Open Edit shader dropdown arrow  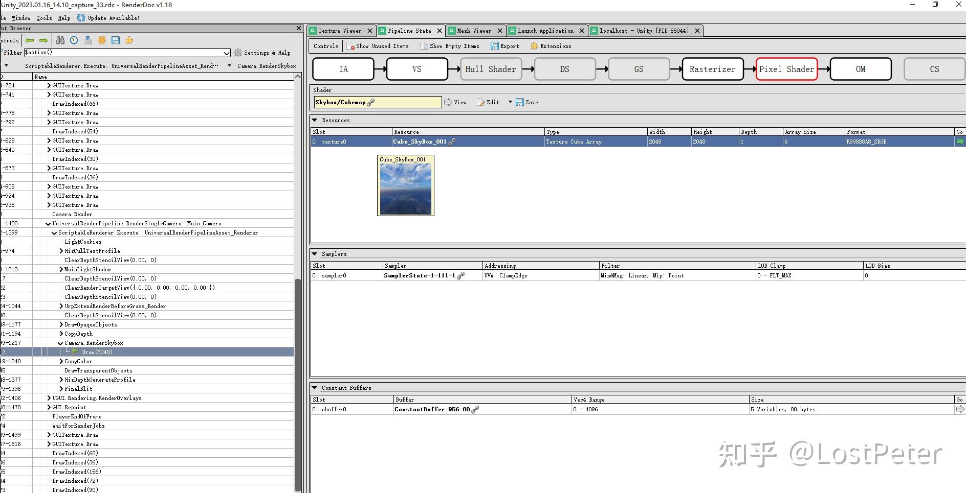[510, 102]
